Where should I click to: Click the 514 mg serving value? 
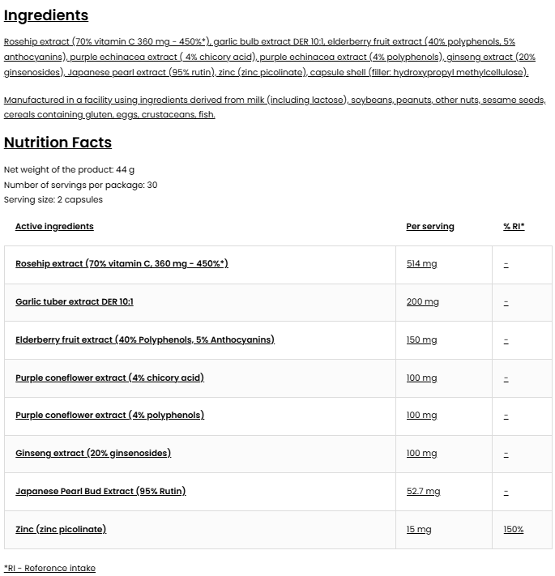coord(421,264)
